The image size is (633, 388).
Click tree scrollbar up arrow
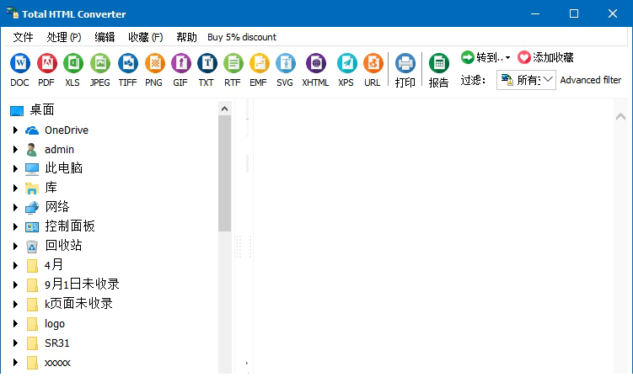[x=224, y=109]
